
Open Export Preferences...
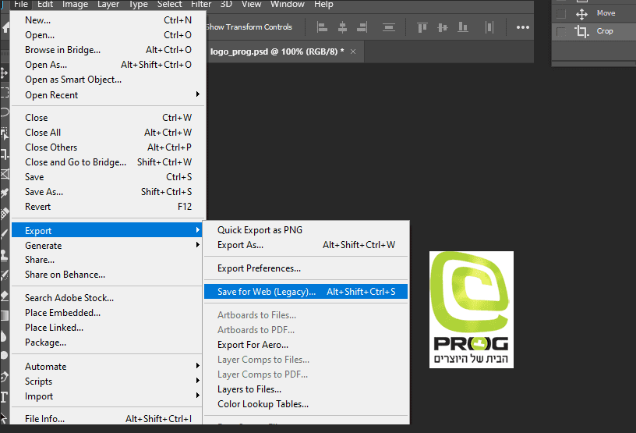click(x=306, y=268)
